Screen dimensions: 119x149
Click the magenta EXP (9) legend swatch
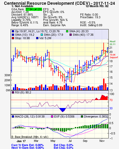click(x=52, y=116)
